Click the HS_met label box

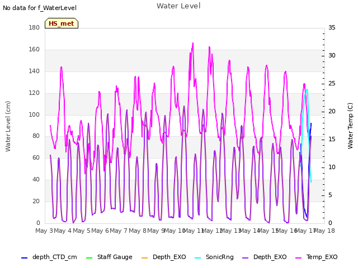[x=62, y=23]
